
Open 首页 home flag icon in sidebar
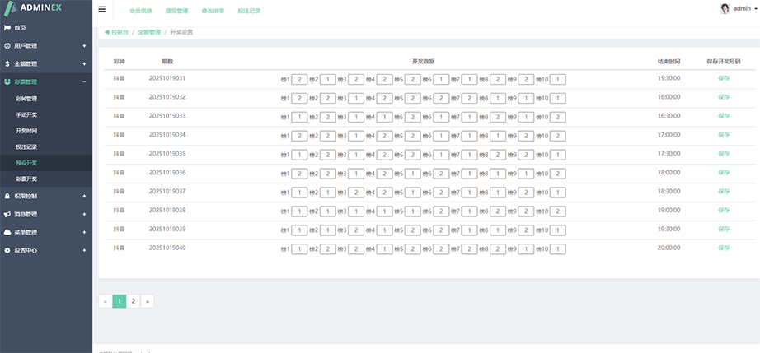(x=7, y=27)
